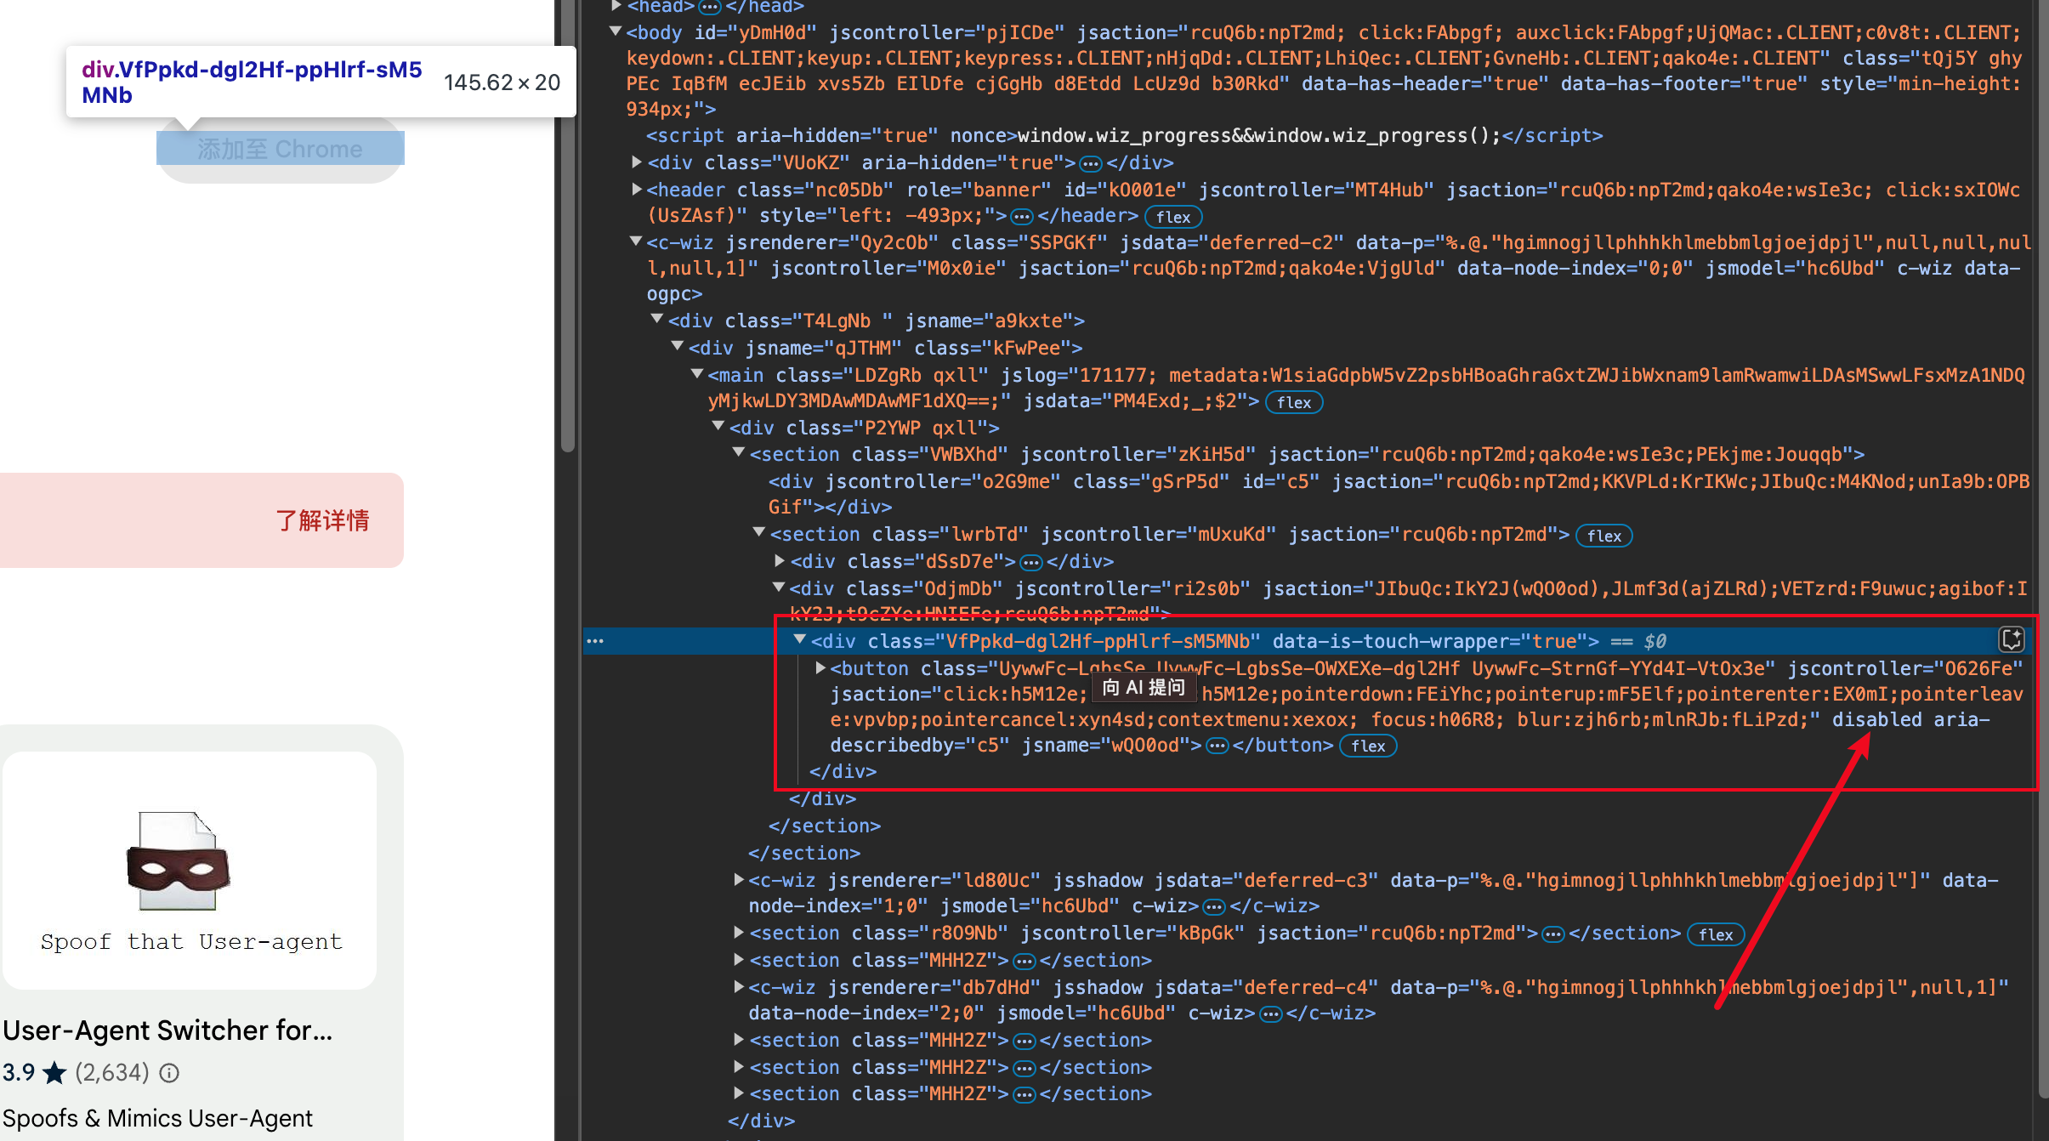This screenshot has height=1141, width=2049.
Task: Open Spoof that User-agent thumbnail
Action: 190,869
